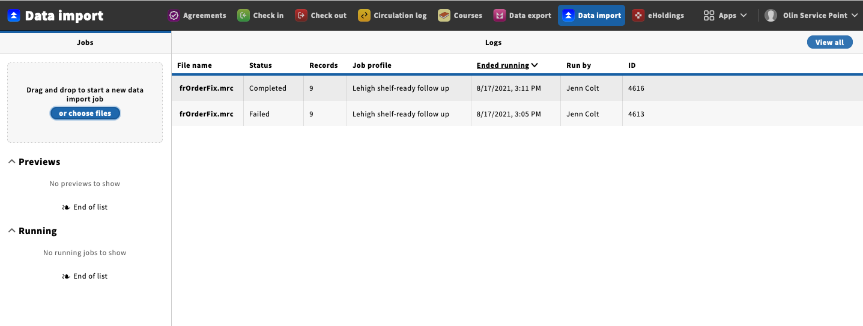Open the Agreements app icon
Image resolution: width=863 pixels, height=326 pixels.
click(174, 16)
